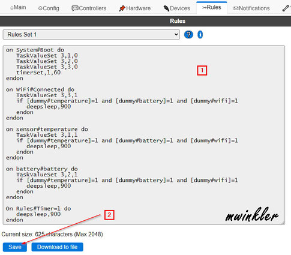Click the speech bubble icon on Controllers
Viewport: 291px width, 255px height.
click(x=75, y=8)
